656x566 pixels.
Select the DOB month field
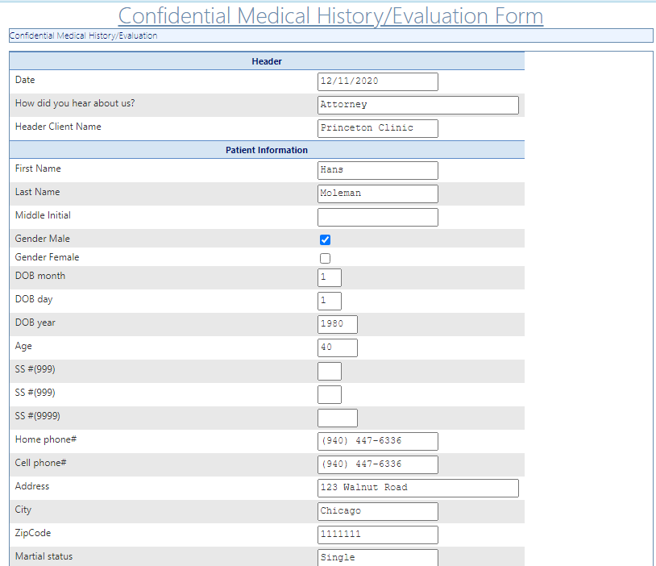(x=329, y=277)
